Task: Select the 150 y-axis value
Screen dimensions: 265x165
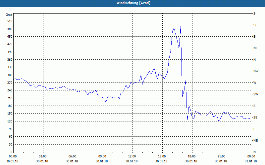Action: point(10,114)
